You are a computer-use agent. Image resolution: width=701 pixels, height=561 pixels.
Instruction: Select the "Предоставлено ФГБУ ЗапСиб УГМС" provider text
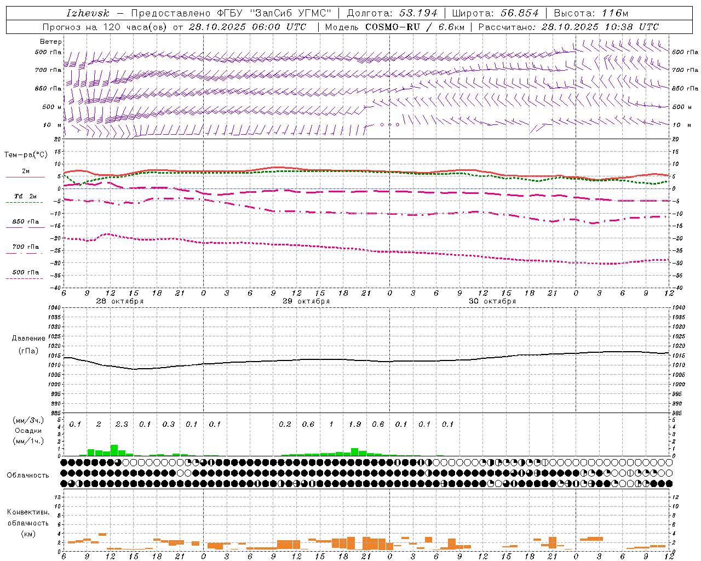(231, 13)
